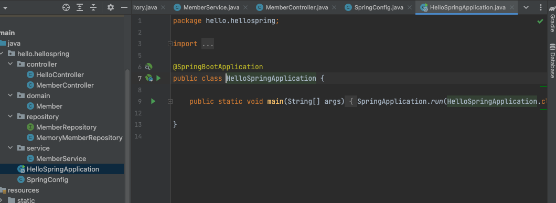Select the resources folder

click(24, 190)
